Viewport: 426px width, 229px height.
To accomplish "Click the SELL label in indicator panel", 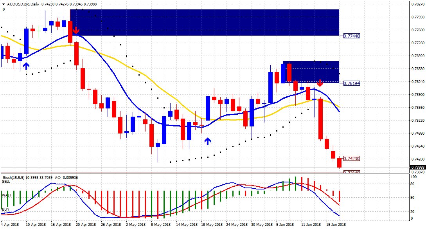I will (x=6, y=181).
